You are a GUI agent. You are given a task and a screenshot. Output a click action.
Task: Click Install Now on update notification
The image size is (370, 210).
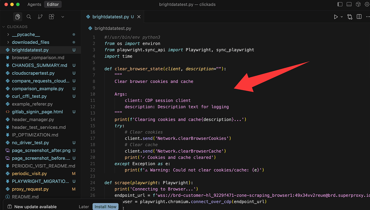pyautogui.click(x=105, y=207)
